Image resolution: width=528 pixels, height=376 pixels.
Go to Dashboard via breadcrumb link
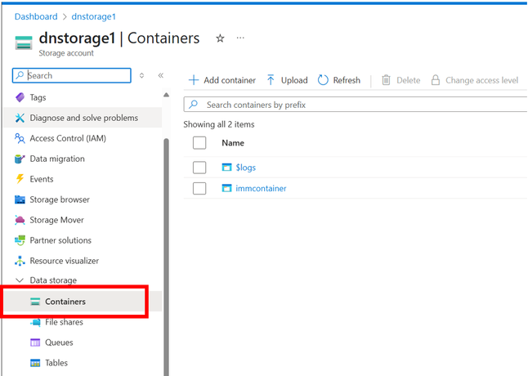tap(36, 16)
